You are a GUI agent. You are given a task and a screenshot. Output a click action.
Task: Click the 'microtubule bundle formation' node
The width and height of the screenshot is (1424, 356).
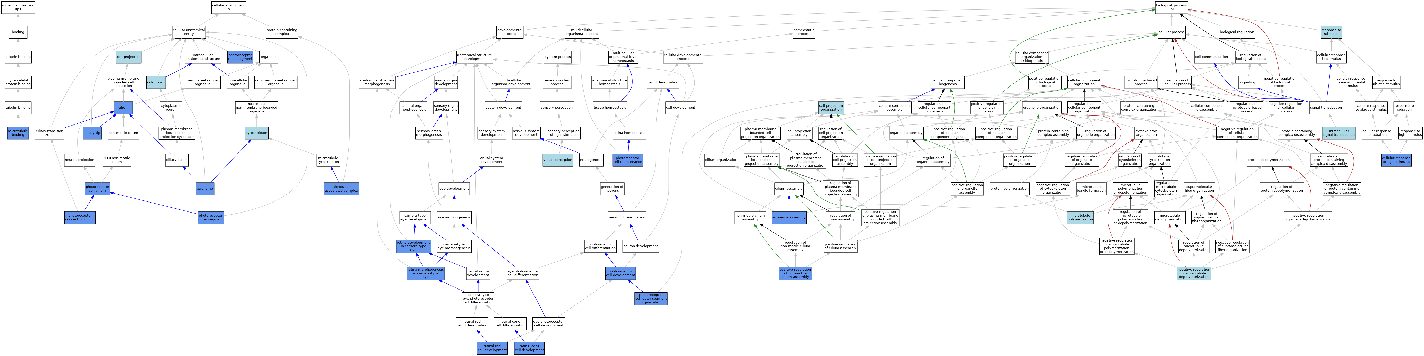tap(1091, 189)
